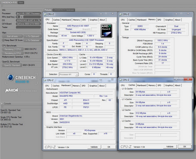Click the GFX-Board field showing GeForce 9800
The image size is (196, 159).
coord(28,24)
